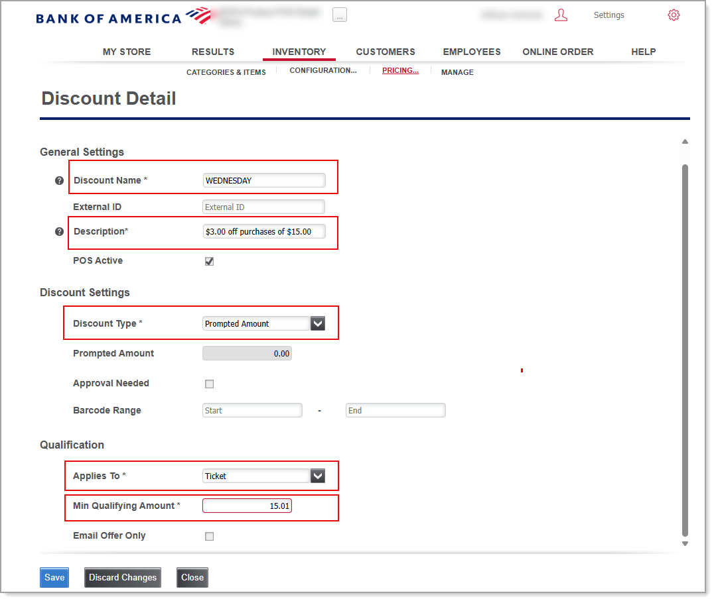Image resolution: width=714 pixels, height=601 pixels.
Task: Open help for Description field
Action: (59, 231)
